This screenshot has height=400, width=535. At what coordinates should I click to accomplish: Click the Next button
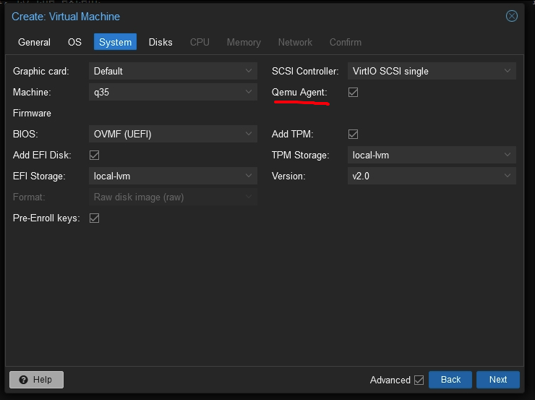(x=497, y=380)
